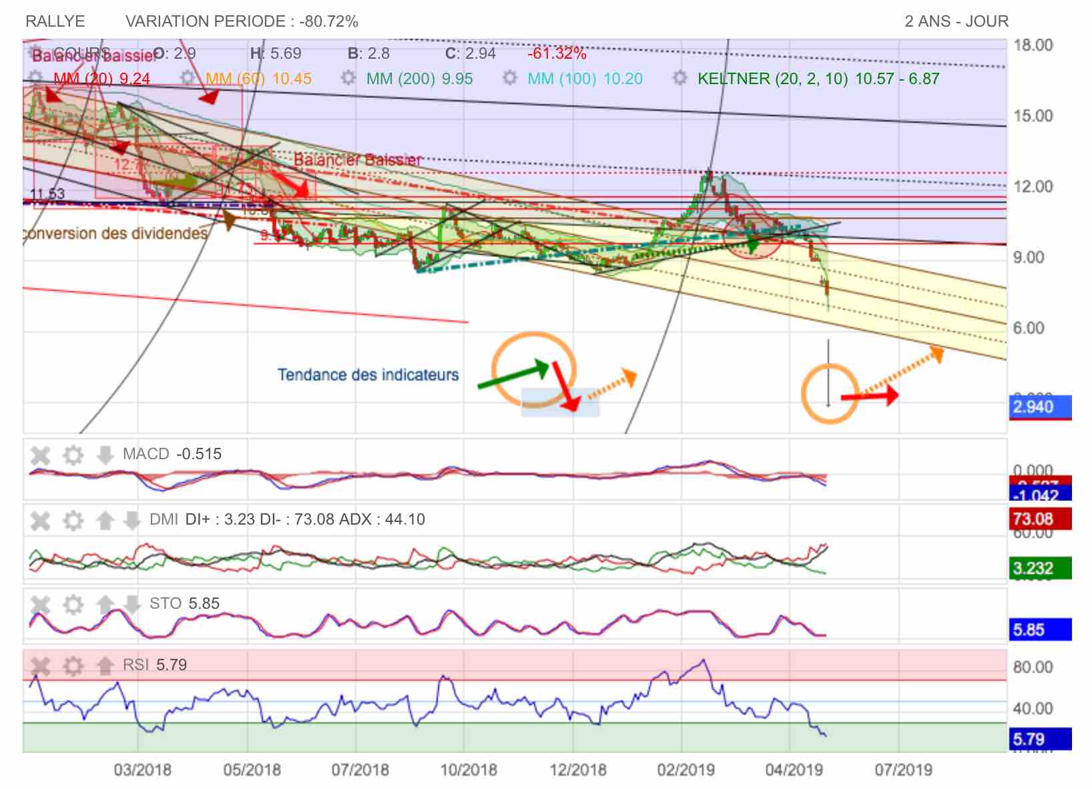The width and height of the screenshot is (1092, 789).
Task: Click the RALLYE stock title
Action: (x=55, y=21)
